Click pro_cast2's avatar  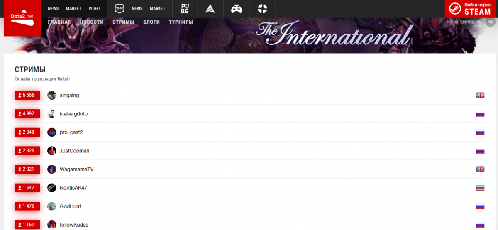tap(51, 132)
